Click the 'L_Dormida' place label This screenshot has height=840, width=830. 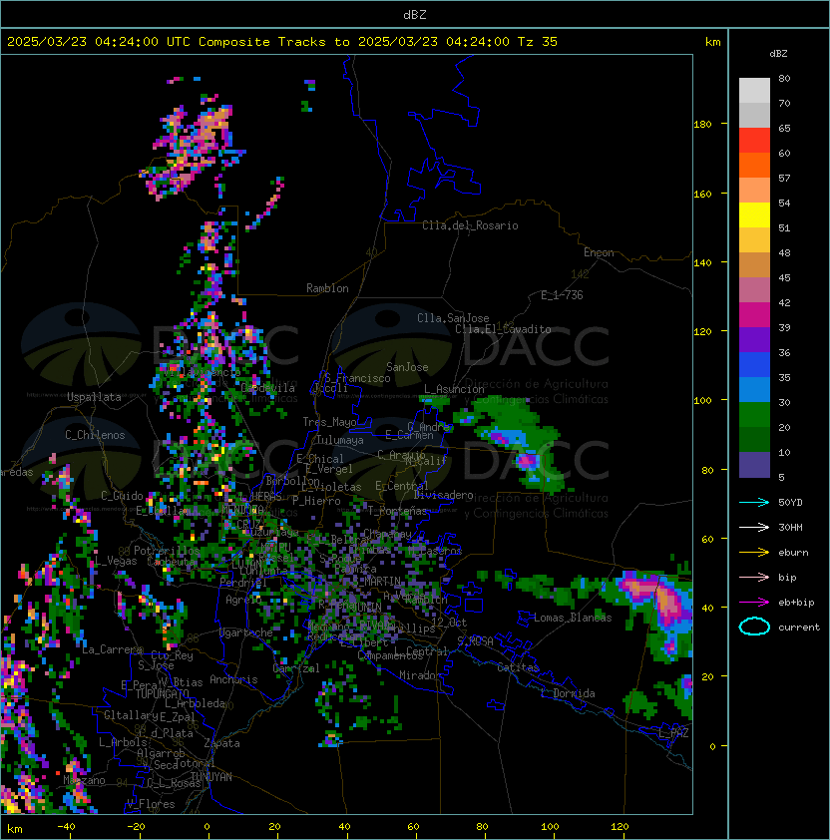[x=568, y=693]
